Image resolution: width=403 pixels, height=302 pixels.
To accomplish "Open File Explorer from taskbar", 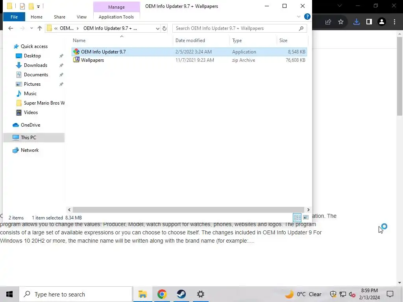I will [142, 294].
